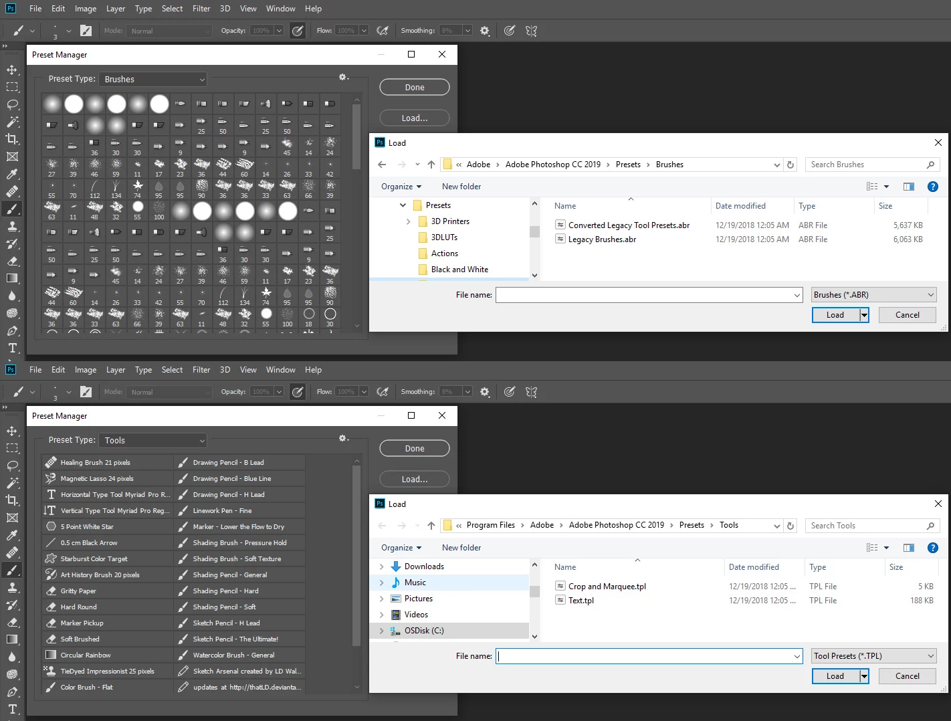Viewport: 951px width, 721px height.
Task: Expand the OSDisk (C:) tree node
Action: pyautogui.click(x=382, y=631)
